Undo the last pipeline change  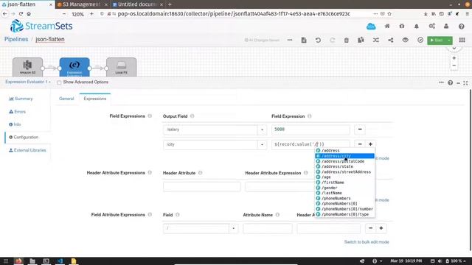(318, 40)
